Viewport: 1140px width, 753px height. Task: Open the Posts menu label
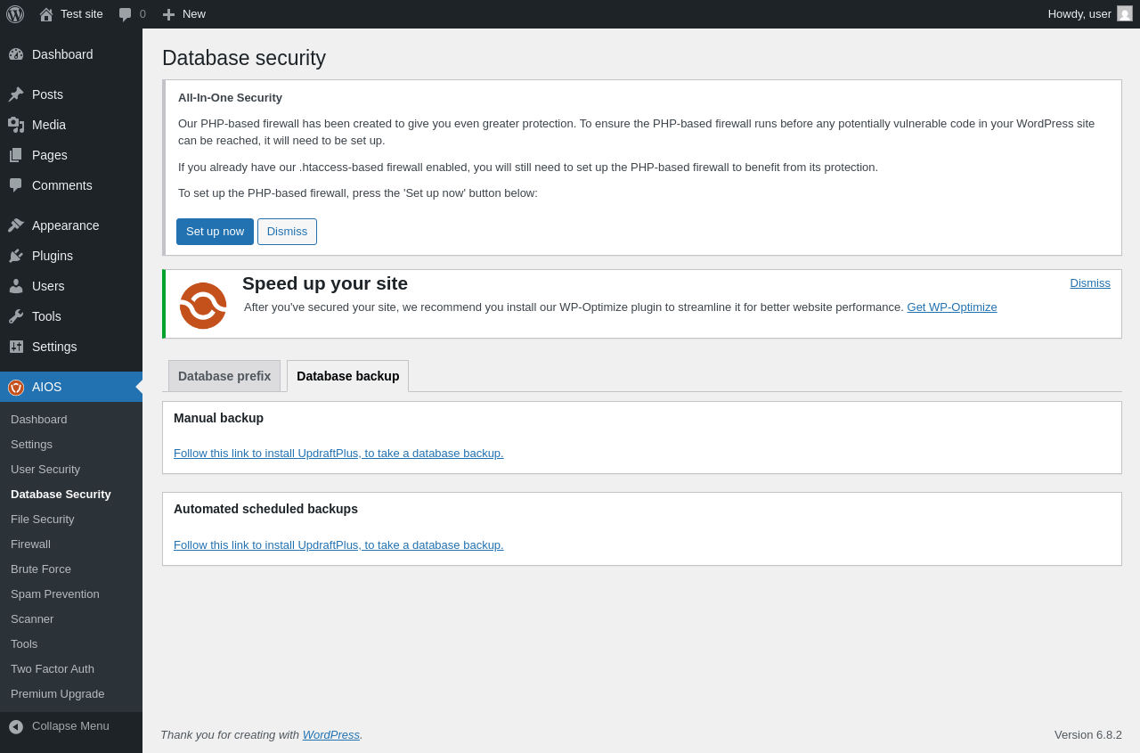click(47, 94)
